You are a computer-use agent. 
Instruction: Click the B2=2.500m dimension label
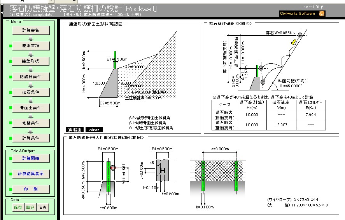(x=110, y=103)
